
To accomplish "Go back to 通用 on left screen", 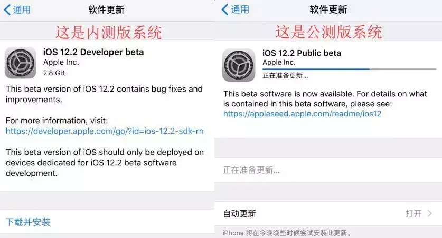I will point(21,9).
